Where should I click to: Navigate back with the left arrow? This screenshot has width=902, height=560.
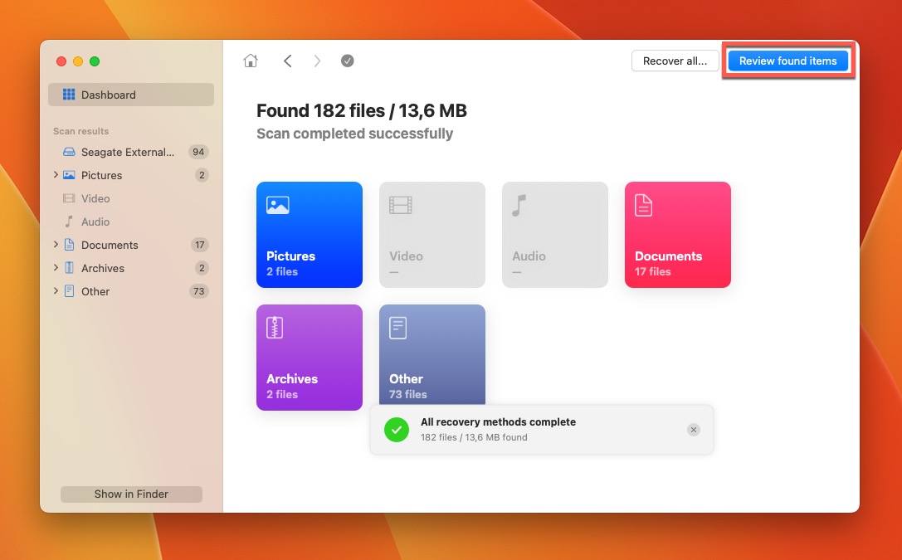[x=288, y=61]
